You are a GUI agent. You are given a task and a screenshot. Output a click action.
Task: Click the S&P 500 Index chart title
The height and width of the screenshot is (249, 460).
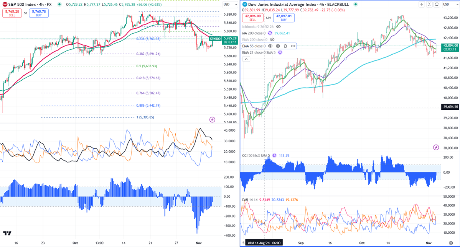tap(30, 4)
